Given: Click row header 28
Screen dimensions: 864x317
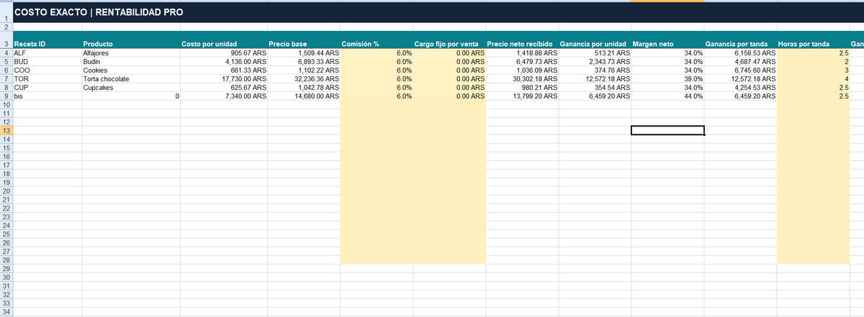Looking at the screenshot, I should (6, 259).
